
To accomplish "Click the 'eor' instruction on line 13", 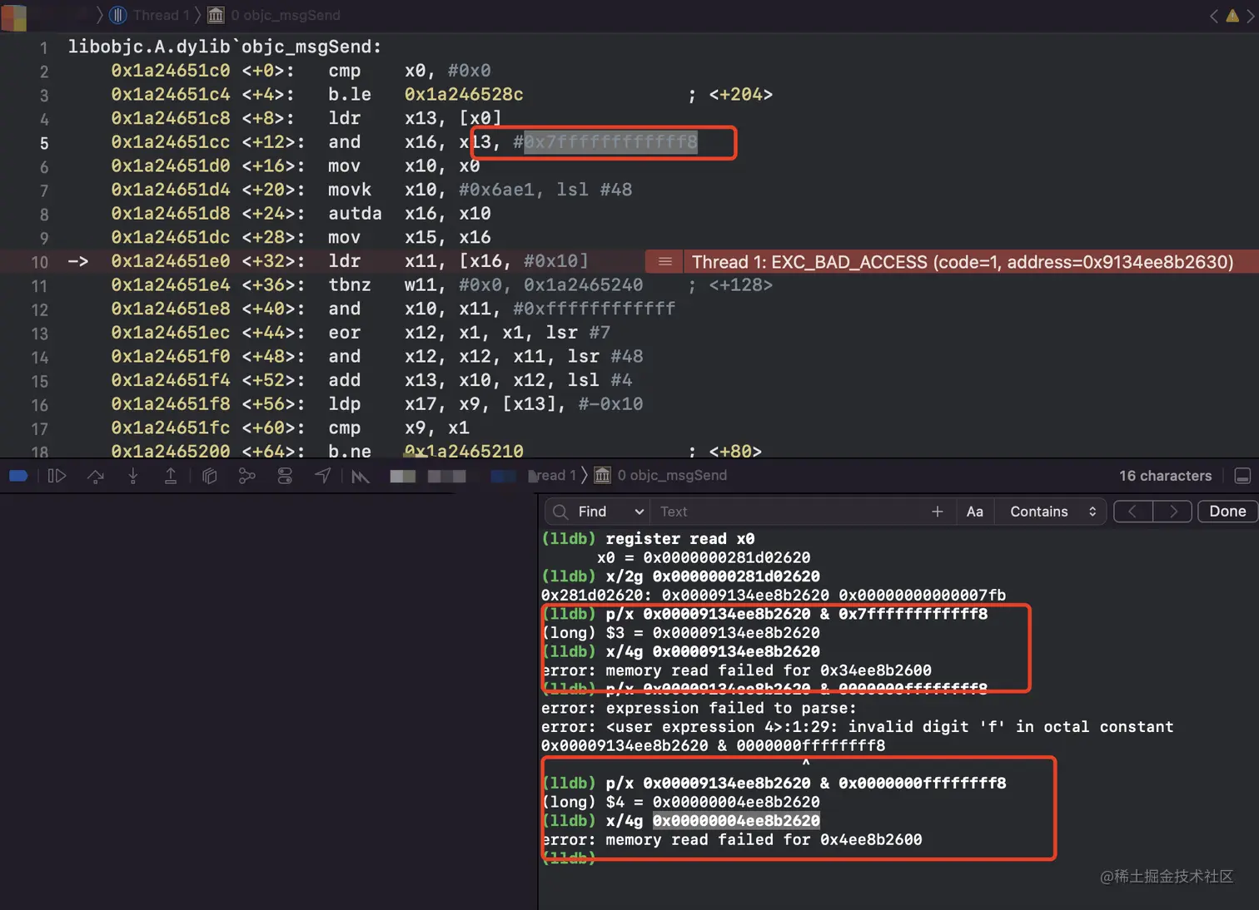I will pyautogui.click(x=345, y=333).
